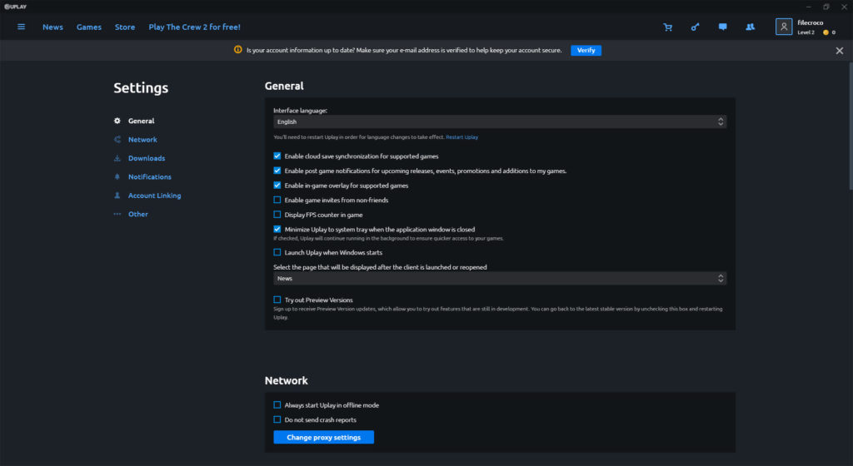Image resolution: width=853 pixels, height=466 pixels.
Task: Select General settings section
Action: pyautogui.click(x=141, y=121)
